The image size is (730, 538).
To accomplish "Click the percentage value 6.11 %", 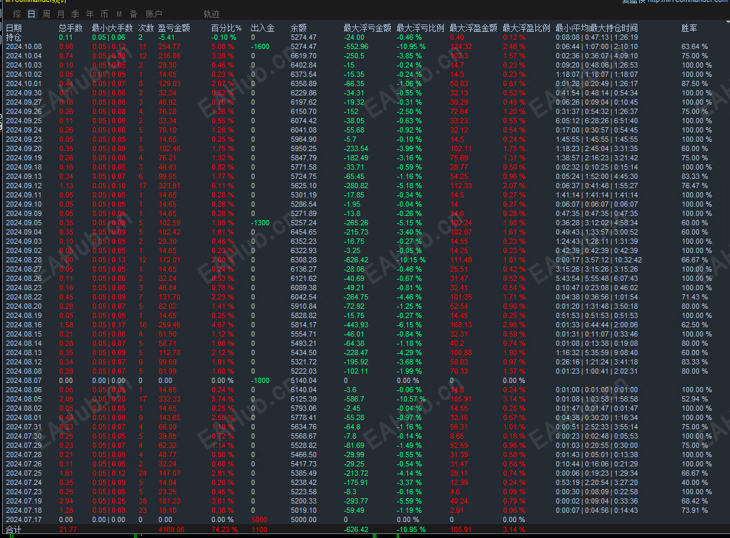I will [x=223, y=186].
